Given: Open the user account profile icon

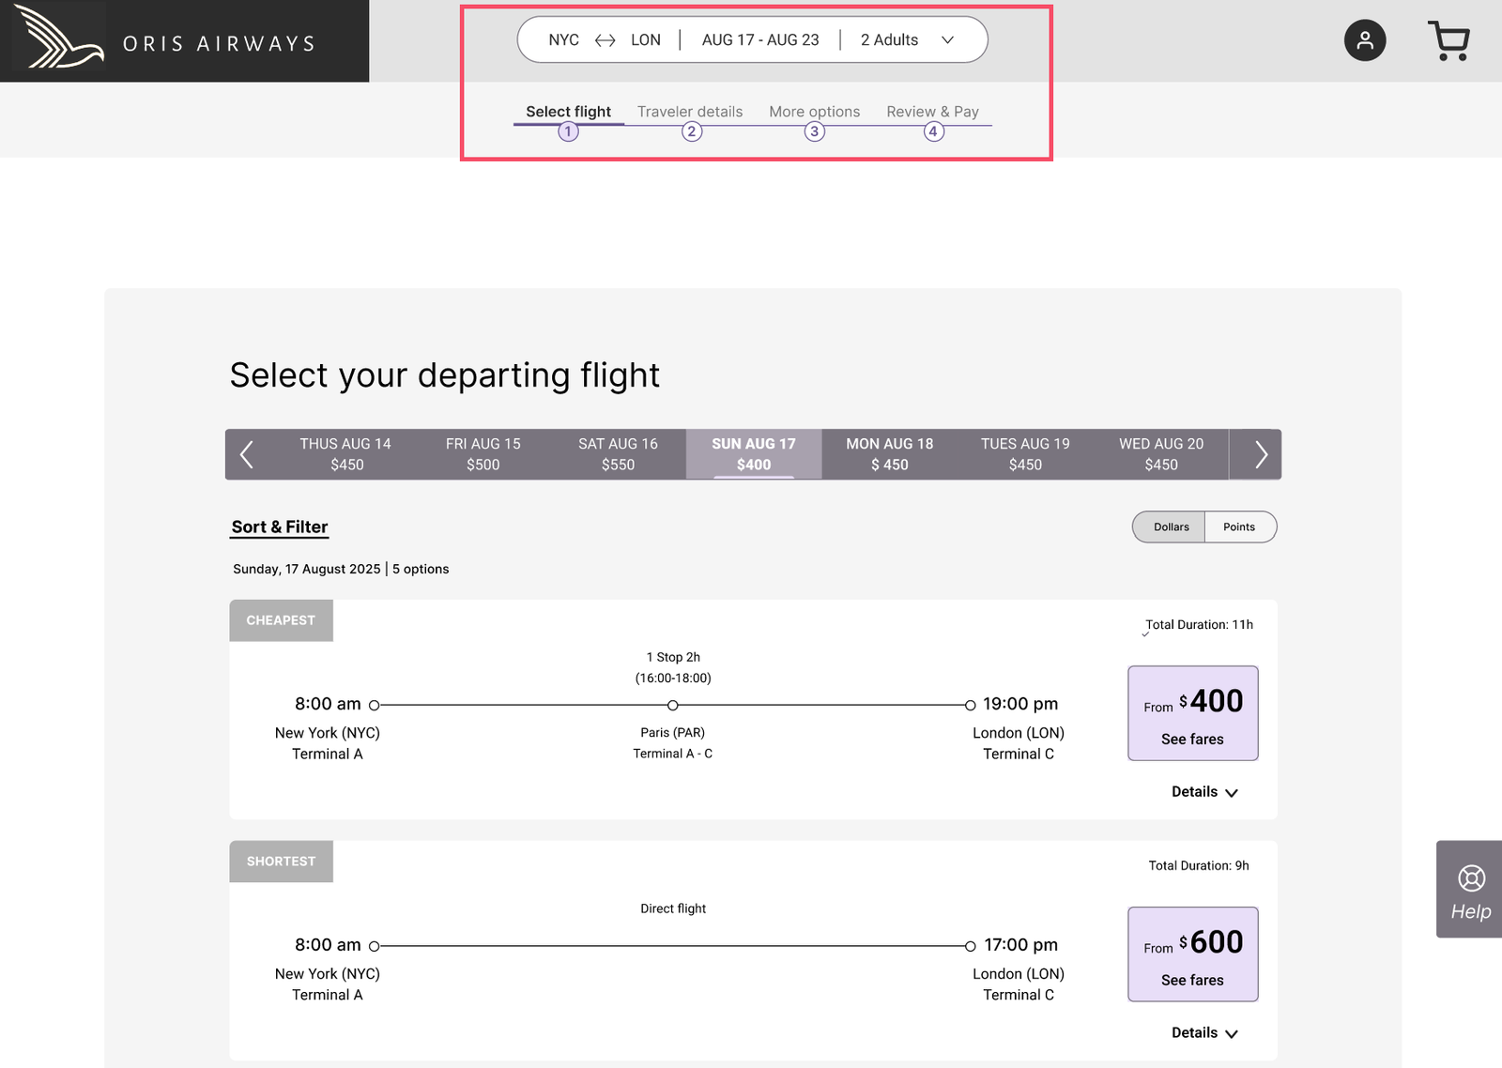Looking at the screenshot, I should 1365,40.
